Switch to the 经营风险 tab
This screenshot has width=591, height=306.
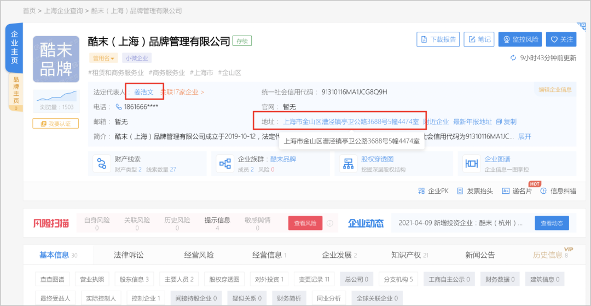tap(199, 255)
